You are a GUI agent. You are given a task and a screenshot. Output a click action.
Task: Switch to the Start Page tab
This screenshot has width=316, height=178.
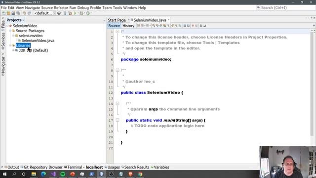point(117,20)
